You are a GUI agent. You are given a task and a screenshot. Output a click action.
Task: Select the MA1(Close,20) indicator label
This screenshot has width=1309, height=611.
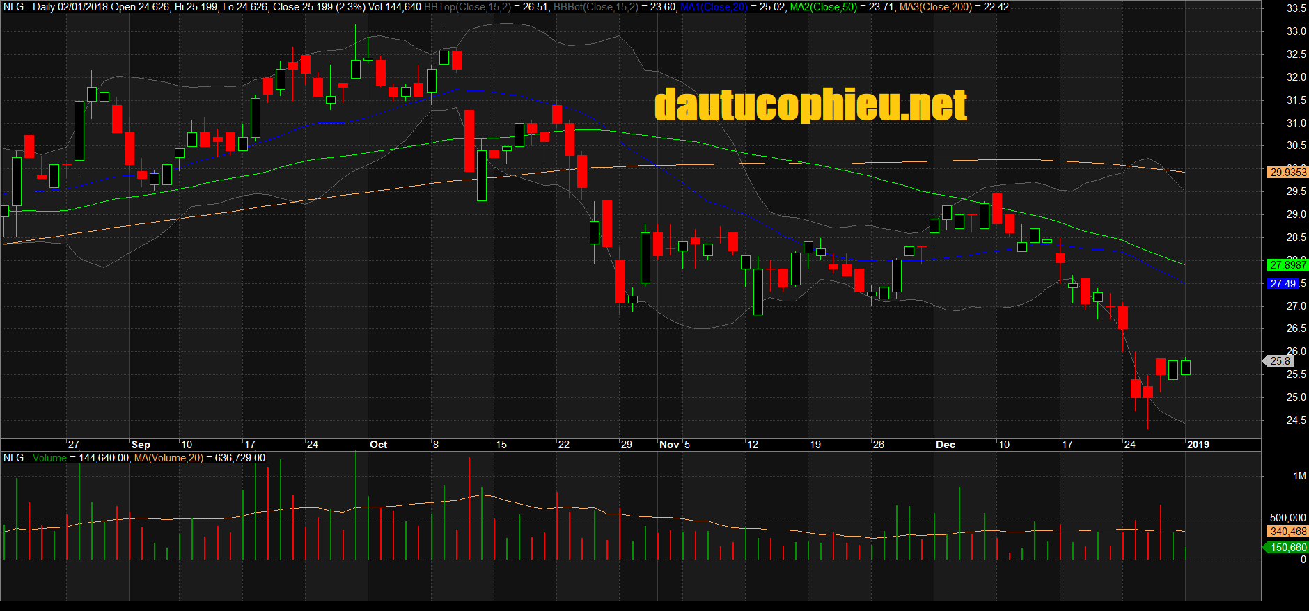pyautogui.click(x=713, y=7)
